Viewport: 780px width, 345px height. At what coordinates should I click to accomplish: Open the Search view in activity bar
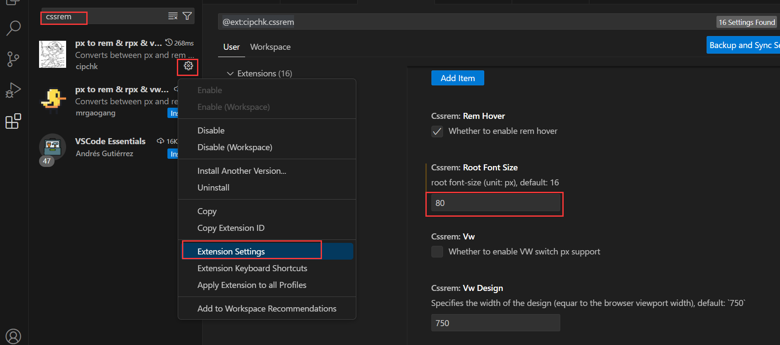[13, 28]
